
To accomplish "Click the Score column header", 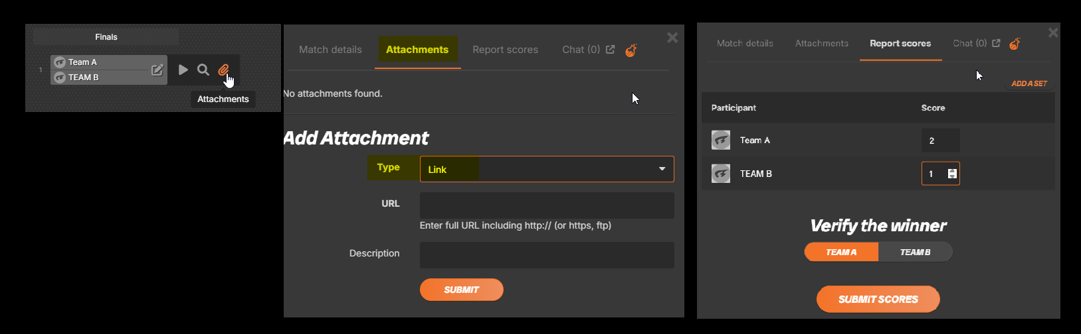I will click(x=933, y=107).
